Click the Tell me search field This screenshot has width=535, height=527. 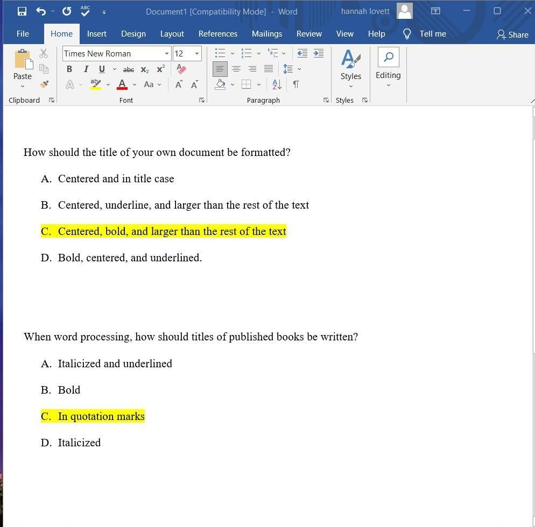[x=432, y=34]
